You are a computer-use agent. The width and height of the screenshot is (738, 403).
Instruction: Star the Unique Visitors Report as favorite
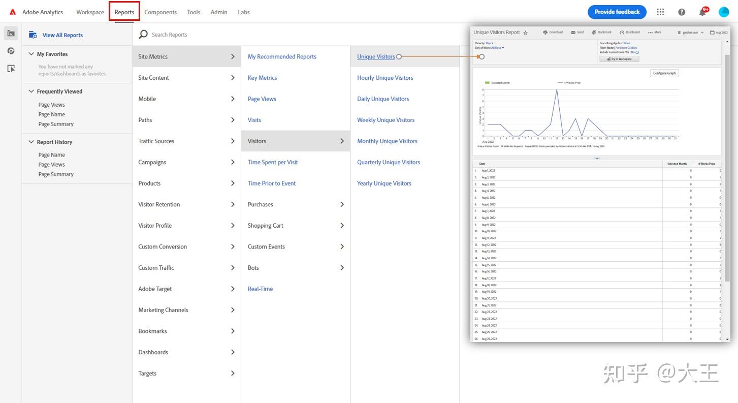point(526,32)
